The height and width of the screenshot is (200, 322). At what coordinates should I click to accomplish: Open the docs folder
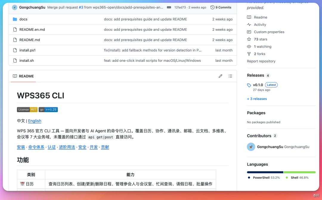23,19
